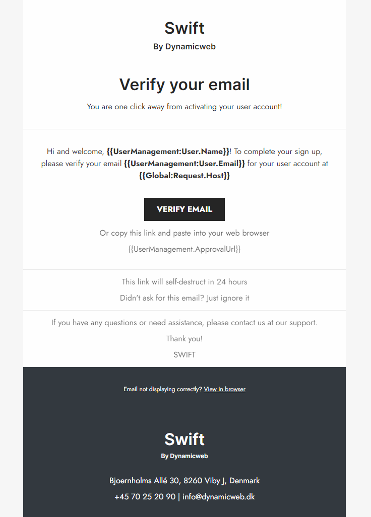Click the Swift logo in the header
The image size is (371, 517).
point(184,28)
